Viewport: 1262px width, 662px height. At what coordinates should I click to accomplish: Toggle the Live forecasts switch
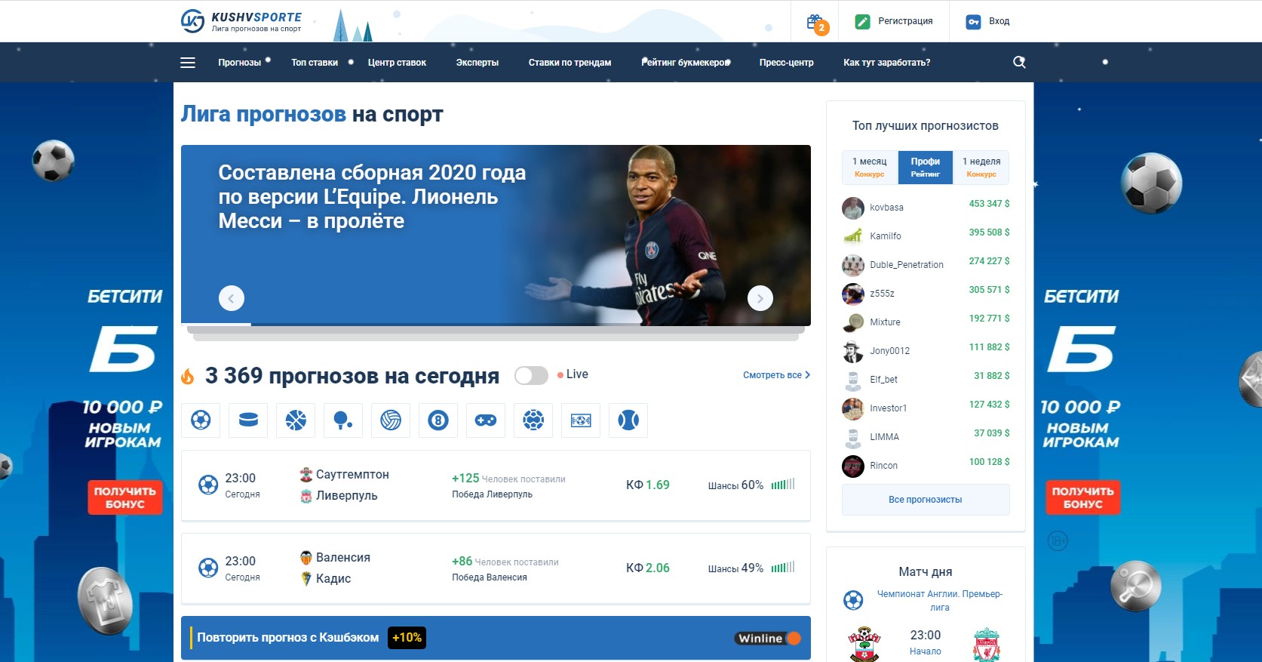click(531, 375)
